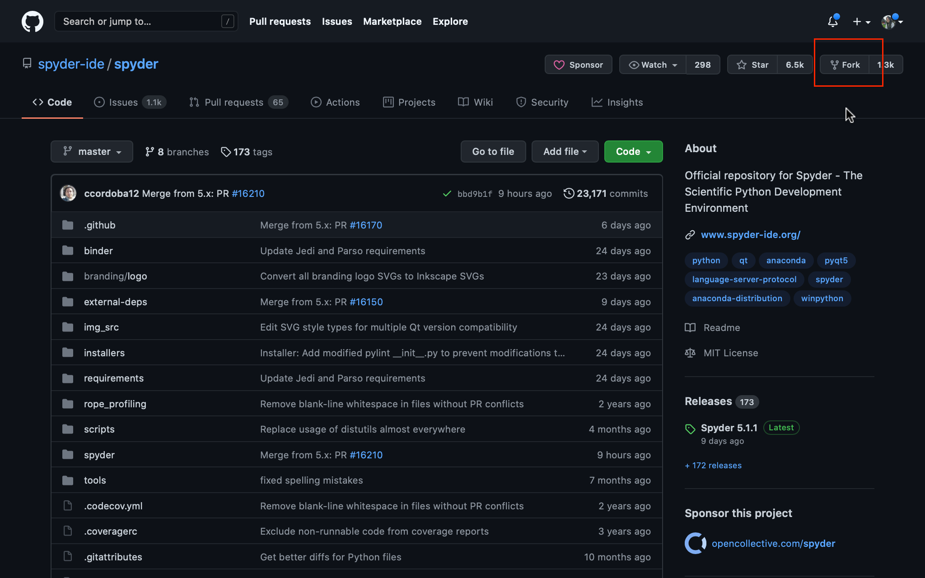Viewport: 925px width, 578px height.
Task: Open the green Code dropdown
Action: point(633,151)
